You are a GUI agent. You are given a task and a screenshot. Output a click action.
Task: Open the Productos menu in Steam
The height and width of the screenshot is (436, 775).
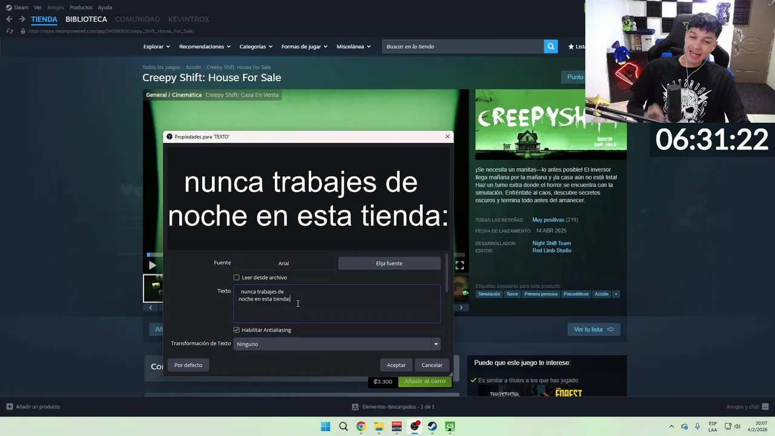[x=81, y=7]
